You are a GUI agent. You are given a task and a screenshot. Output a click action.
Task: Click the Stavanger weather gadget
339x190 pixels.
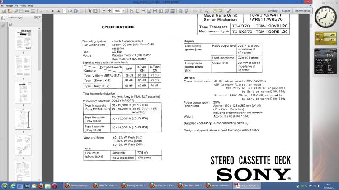pos(325,61)
